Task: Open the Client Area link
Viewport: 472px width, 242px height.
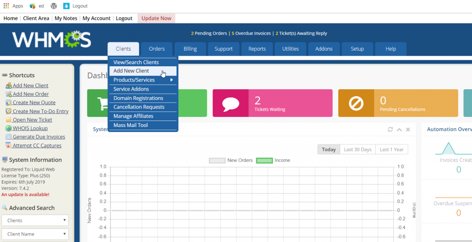Action: (x=36, y=18)
